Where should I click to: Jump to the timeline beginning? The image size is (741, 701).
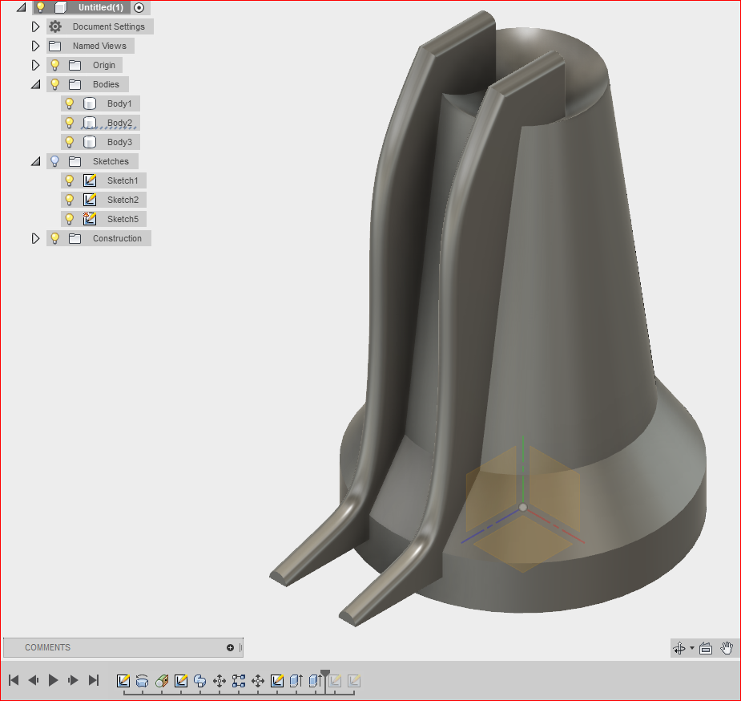pyautogui.click(x=14, y=680)
